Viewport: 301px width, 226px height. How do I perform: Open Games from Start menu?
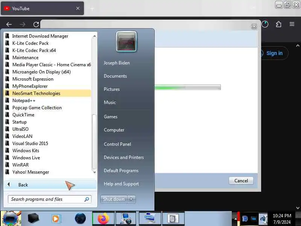pos(111,117)
